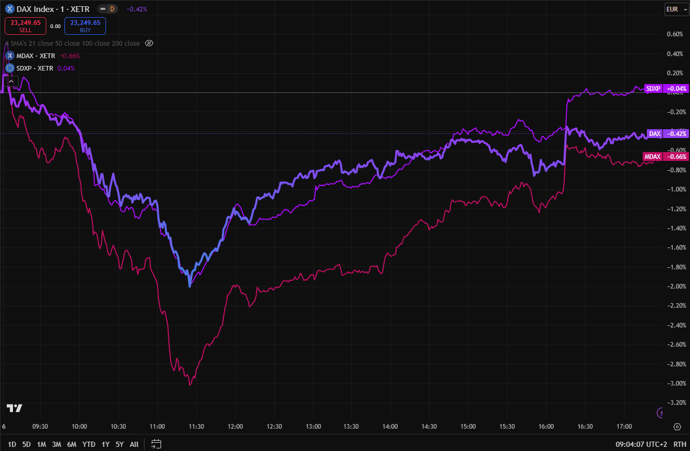Select the All date range

[134, 444]
